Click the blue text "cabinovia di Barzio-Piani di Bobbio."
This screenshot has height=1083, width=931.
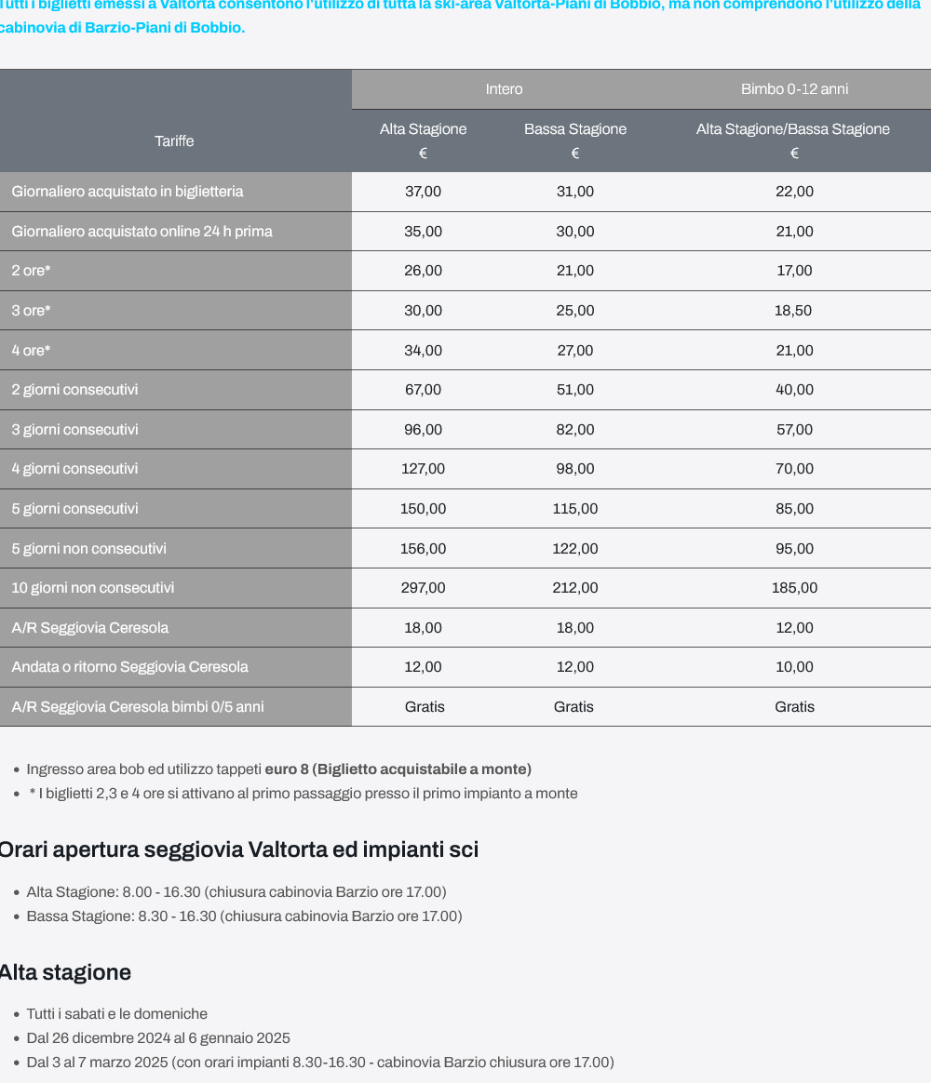tap(122, 28)
